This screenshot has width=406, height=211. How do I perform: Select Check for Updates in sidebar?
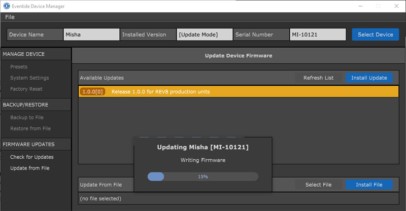pos(32,157)
